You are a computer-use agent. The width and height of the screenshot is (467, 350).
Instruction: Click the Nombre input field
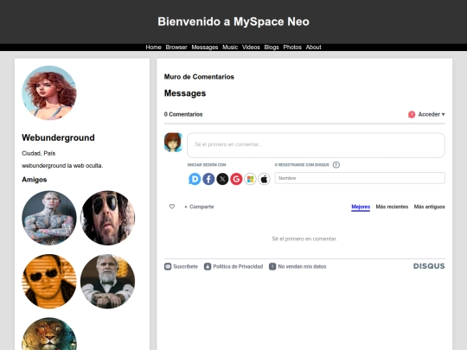pyautogui.click(x=360, y=178)
